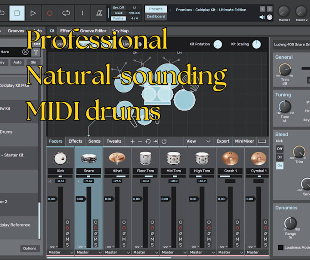The height and width of the screenshot is (260, 310).
Task: Select the Mid Tom image
Action: tap(174, 158)
